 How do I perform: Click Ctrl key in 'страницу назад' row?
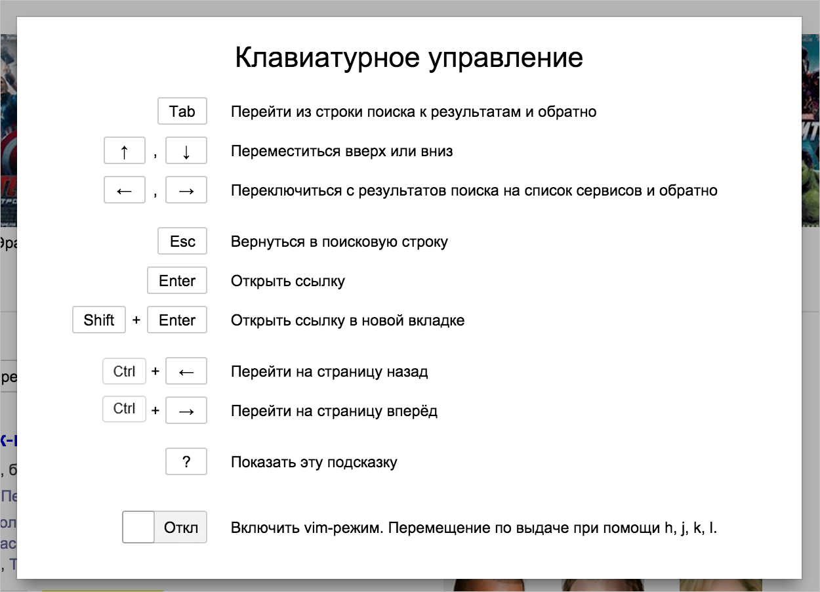(124, 371)
